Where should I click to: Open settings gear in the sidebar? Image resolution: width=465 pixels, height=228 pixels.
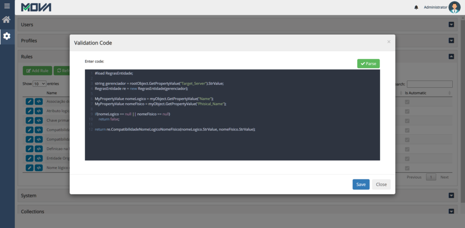coord(7,36)
